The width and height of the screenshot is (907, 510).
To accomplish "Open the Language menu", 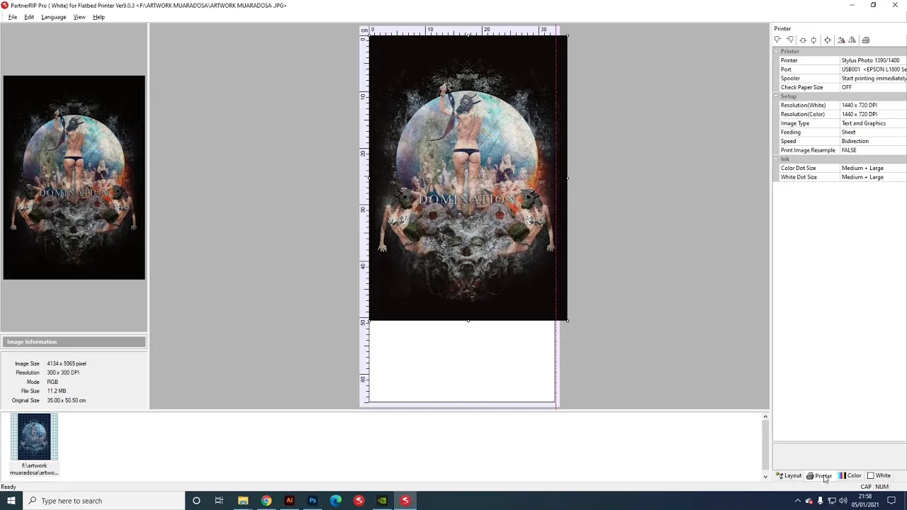I will [54, 17].
